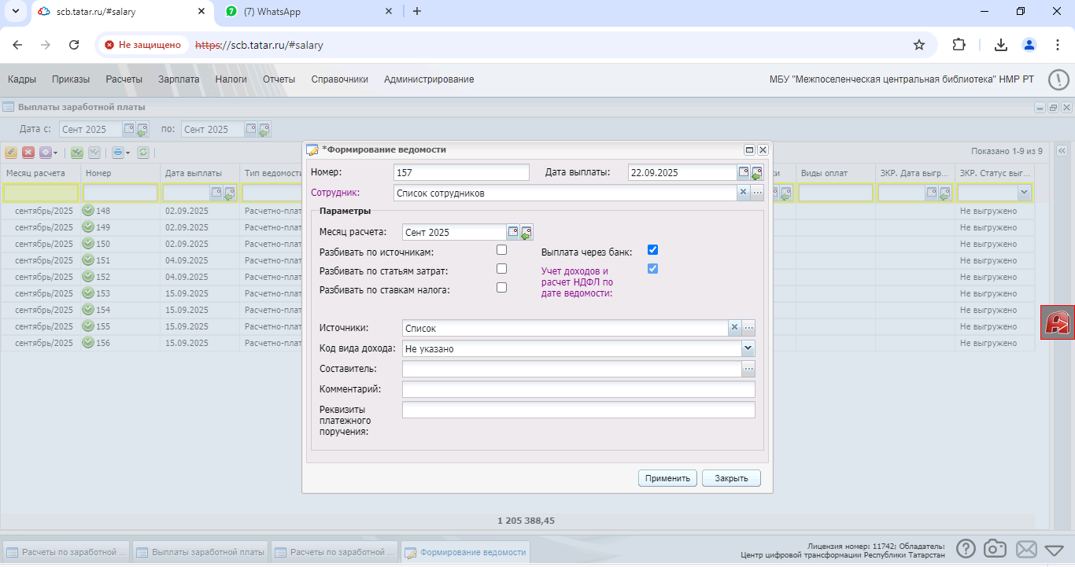Click the green double-checkmark approve icon

coord(77,153)
